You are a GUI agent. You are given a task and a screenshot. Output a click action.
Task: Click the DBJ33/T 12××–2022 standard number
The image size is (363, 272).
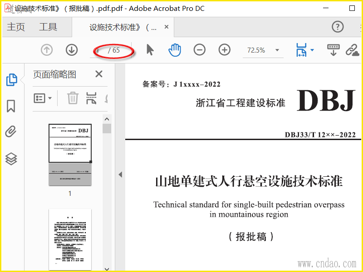pyautogui.click(x=320, y=135)
